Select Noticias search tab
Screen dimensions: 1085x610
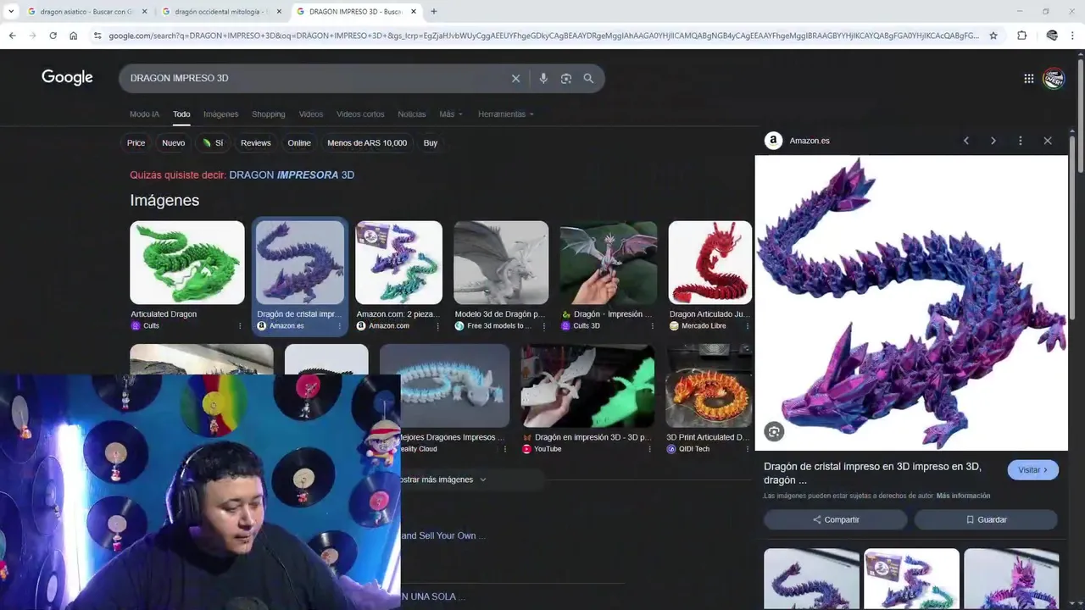coord(412,114)
